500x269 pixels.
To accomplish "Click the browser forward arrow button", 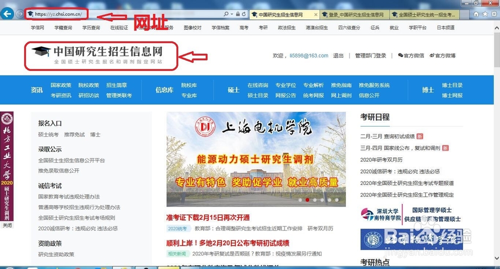I will 20,14.
